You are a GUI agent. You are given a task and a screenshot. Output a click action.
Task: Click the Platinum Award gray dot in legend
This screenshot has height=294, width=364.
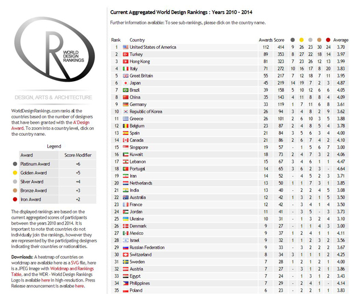(x=15, y=164)
